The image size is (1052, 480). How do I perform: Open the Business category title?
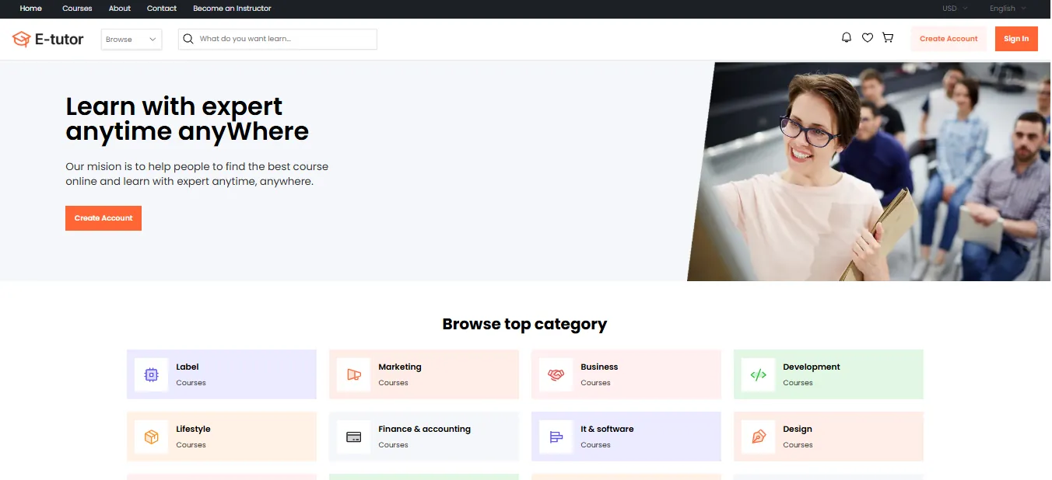pos(599,367)
